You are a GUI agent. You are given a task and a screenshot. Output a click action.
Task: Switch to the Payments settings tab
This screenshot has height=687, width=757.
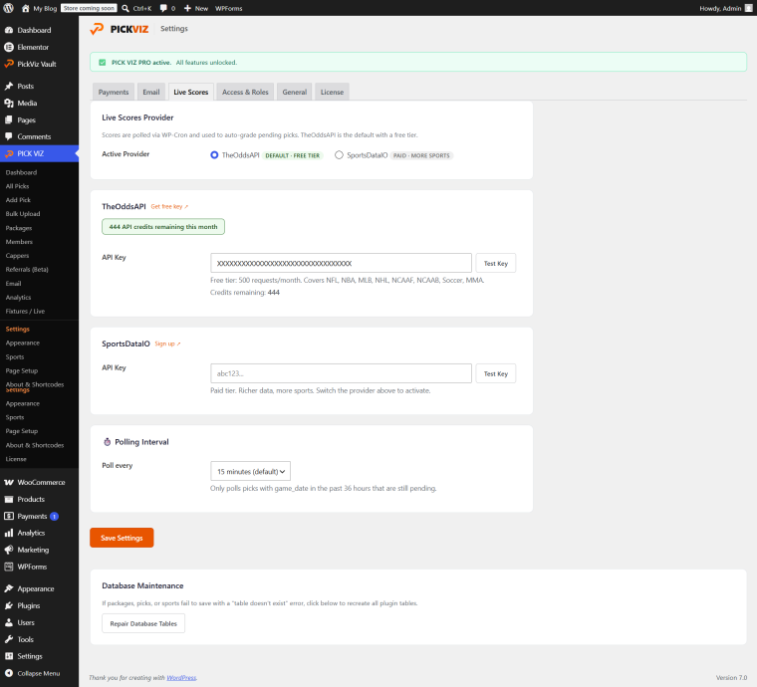pos(114,92)
